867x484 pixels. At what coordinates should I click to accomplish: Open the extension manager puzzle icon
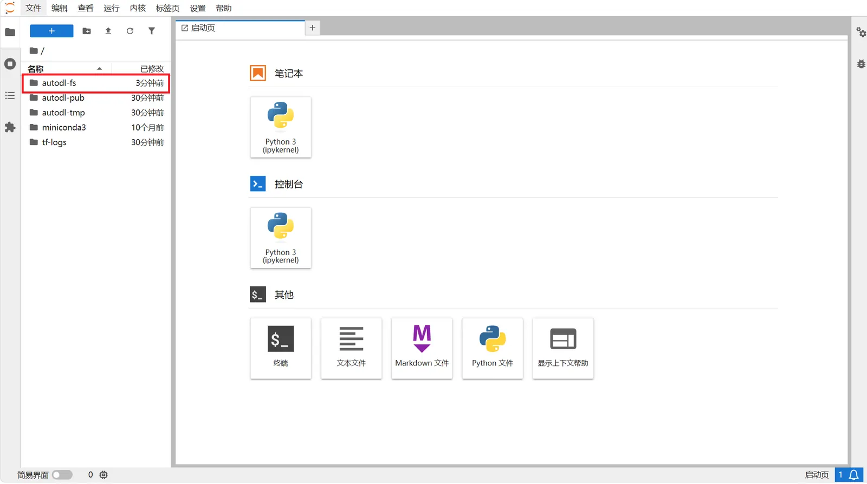point(10,127)
